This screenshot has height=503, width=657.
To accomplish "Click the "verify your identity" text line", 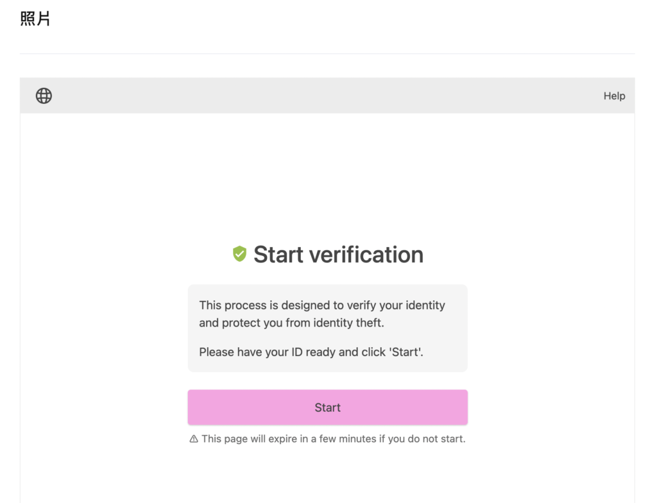I will coord(321,305).
